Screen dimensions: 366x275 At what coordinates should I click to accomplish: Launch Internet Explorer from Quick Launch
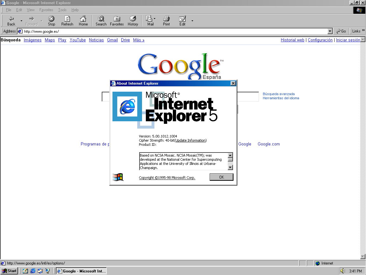(33, 271)
